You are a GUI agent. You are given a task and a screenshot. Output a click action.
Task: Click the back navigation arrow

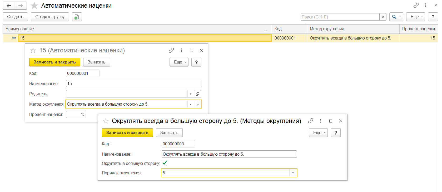point(9,6)
